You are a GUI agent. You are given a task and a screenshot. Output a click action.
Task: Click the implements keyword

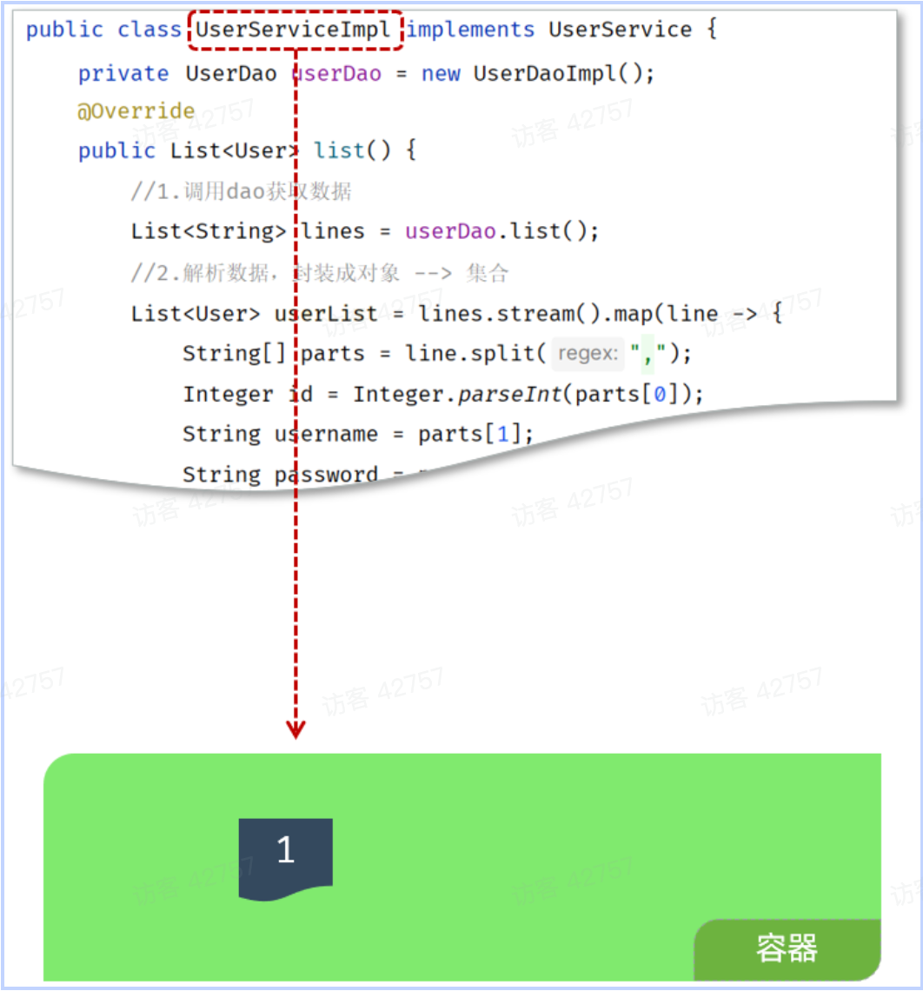point(470,30)
